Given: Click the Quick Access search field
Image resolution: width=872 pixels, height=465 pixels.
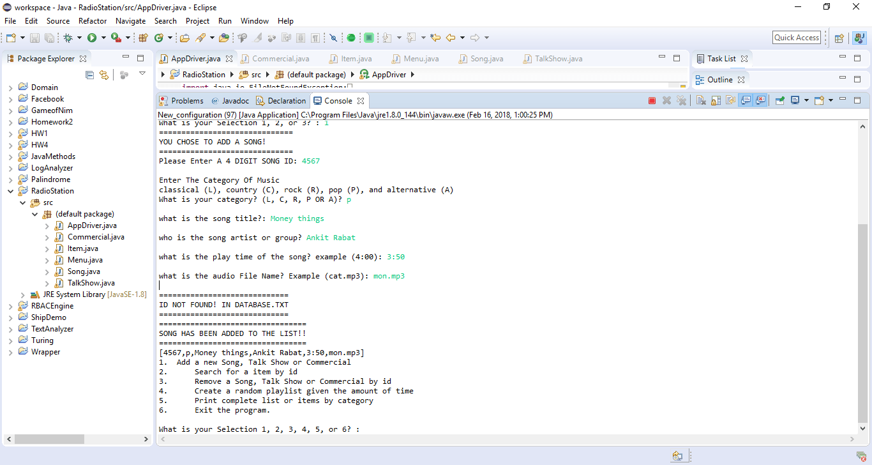Looking at the screenshot, I should click(797, 38).
